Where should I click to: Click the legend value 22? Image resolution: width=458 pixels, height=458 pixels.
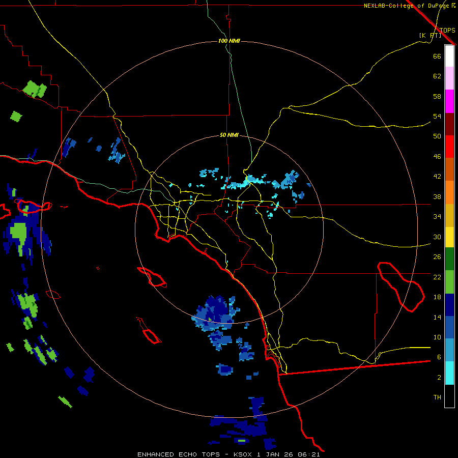437,277
